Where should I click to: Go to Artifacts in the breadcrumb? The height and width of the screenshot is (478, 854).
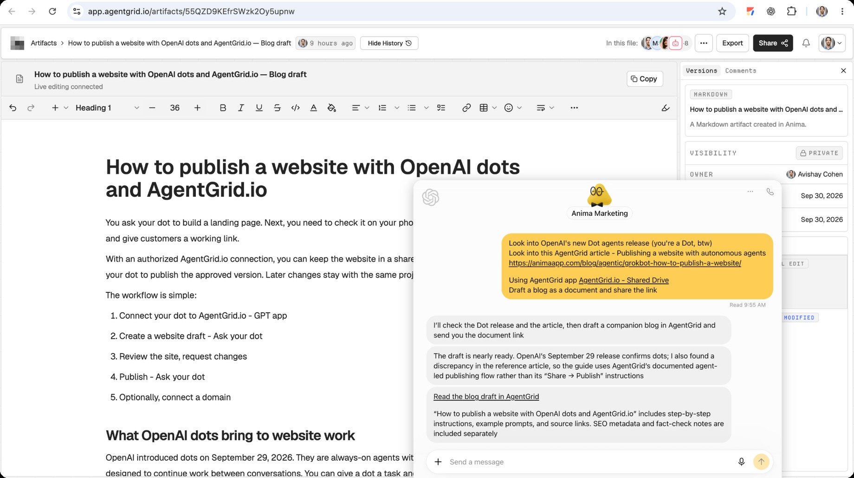(x=44, y=43)
